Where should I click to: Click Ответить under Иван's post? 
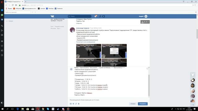click(x=79, y=23)
